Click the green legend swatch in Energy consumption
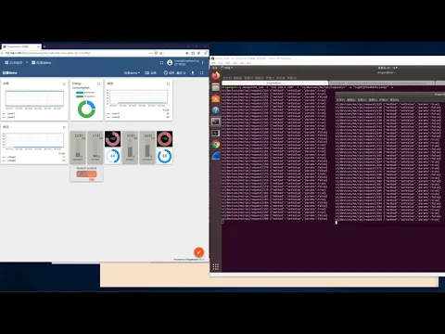 80,96
